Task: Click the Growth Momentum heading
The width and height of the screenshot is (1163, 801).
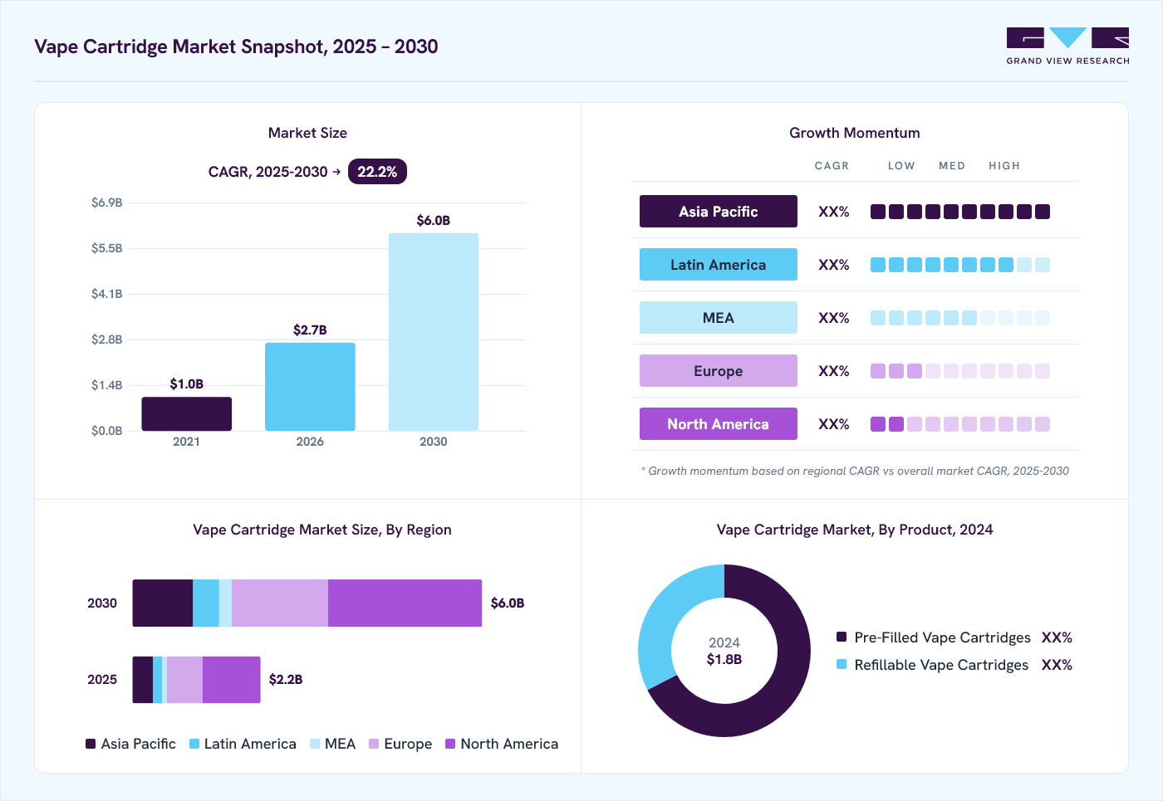Action: 855,133
